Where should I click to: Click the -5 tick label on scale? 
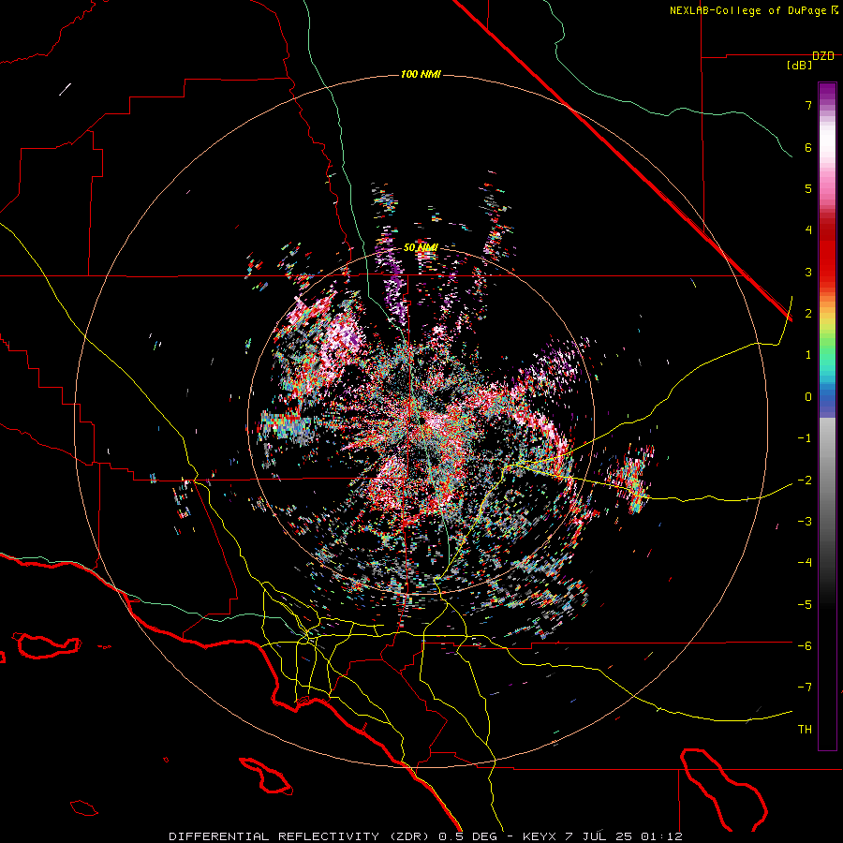pyautogui.click(x=805, y=604)
